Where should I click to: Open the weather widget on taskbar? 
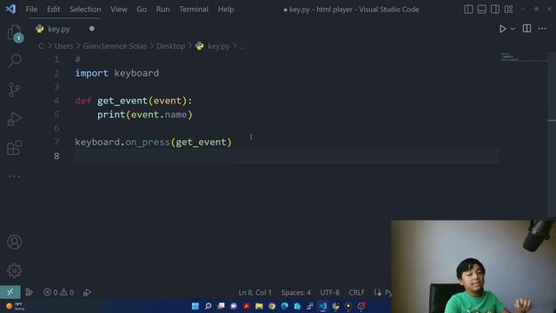[x=15, y=306]
